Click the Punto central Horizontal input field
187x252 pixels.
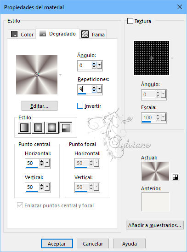[32, 163]
